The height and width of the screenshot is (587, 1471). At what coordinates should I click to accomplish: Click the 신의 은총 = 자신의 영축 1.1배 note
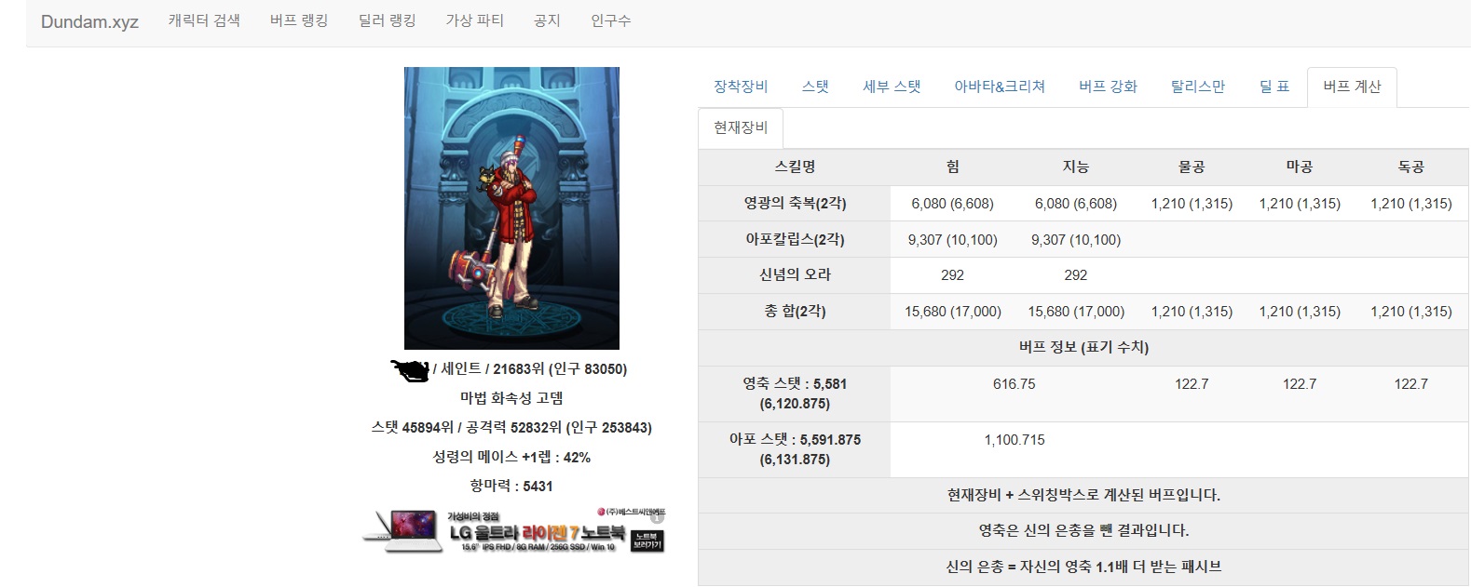[1083, 567]
